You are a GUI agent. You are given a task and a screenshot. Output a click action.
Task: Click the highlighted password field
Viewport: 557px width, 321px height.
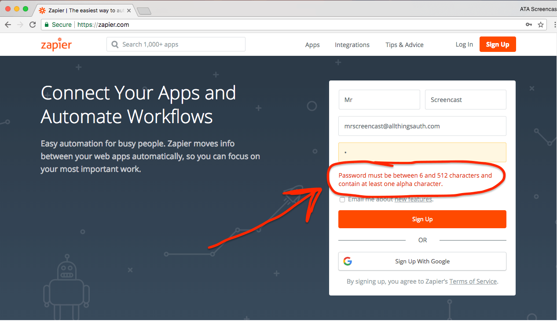(422, 152)
